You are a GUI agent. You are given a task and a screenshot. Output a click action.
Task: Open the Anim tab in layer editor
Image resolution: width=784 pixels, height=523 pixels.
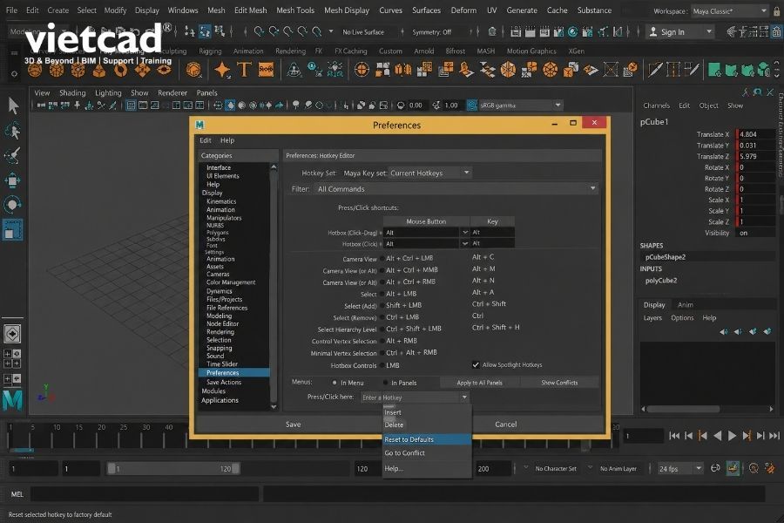point(685,305)
